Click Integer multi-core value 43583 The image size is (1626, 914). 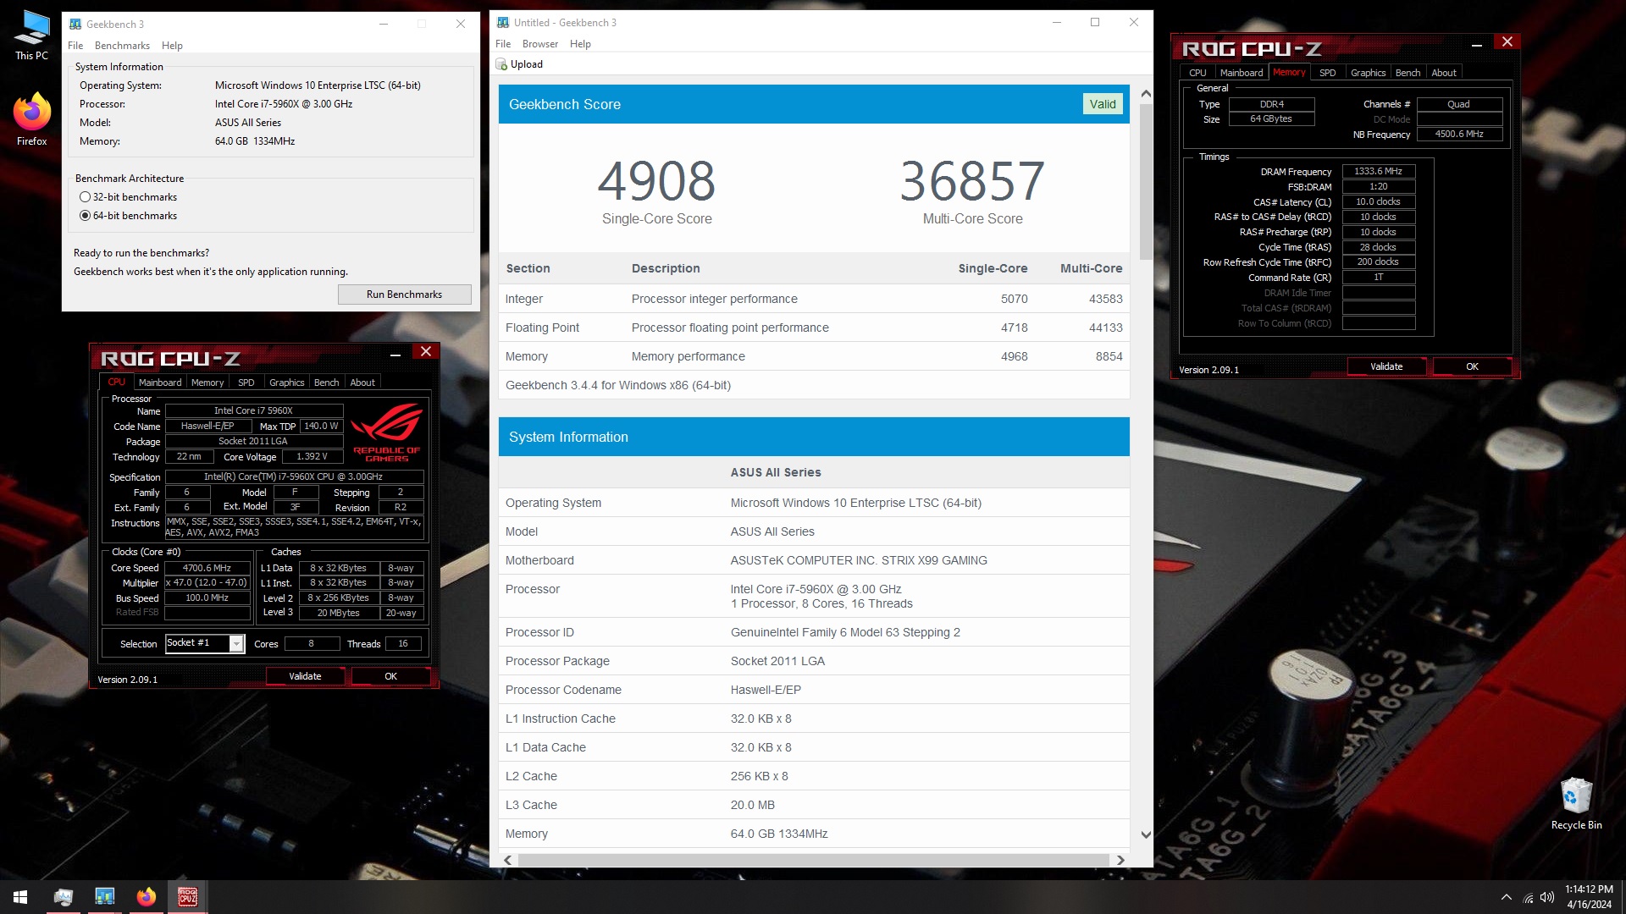pos(1105,299)
